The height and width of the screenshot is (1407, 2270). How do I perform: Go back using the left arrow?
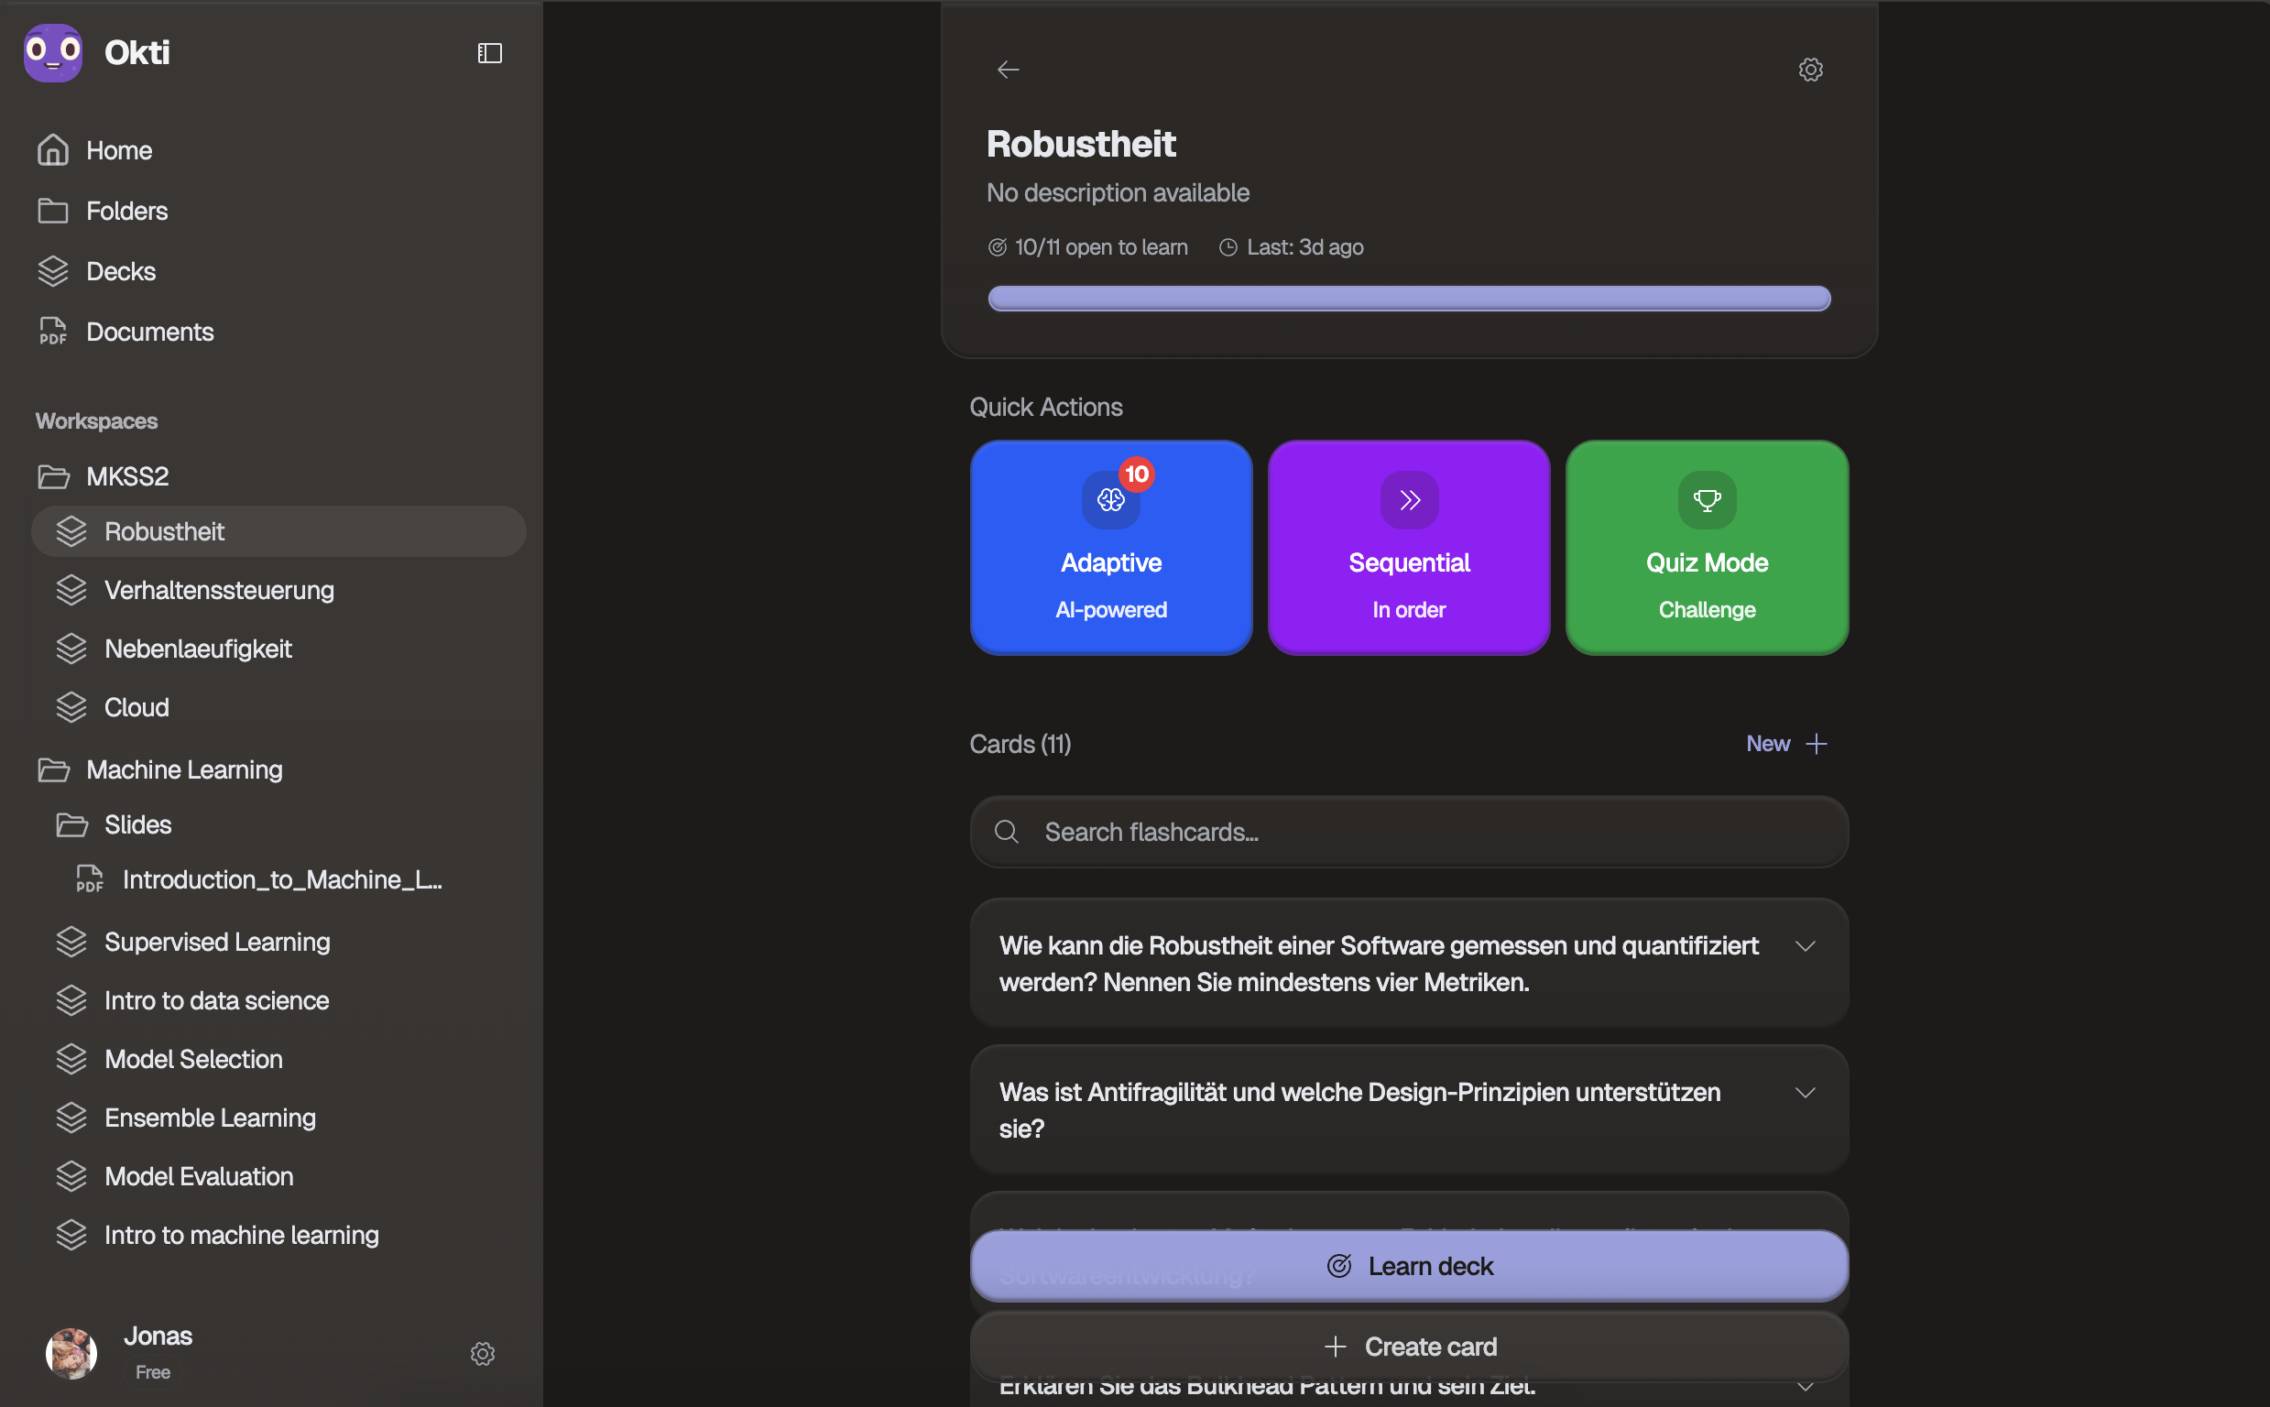coord(1009,70)
